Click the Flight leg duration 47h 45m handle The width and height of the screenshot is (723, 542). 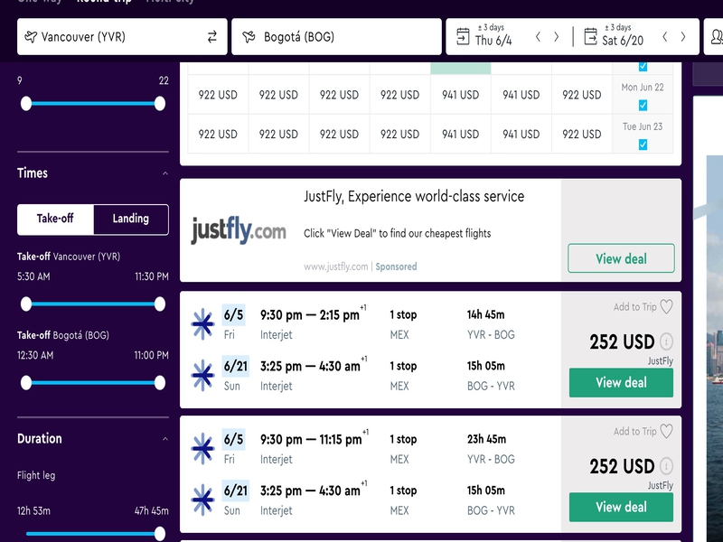[160, 534]
